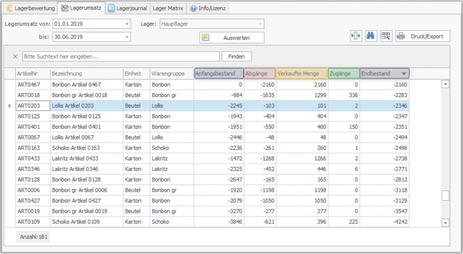Sort by the Bezeichnung column header

[x=86, y=74]
